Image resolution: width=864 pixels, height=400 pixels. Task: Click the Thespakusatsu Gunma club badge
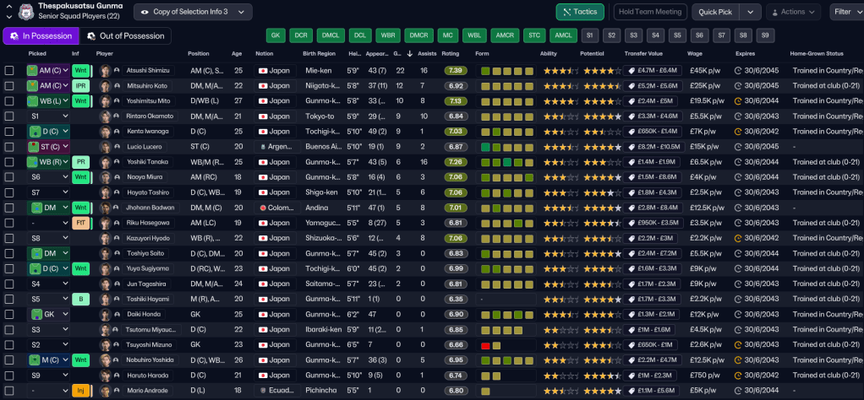(x=25, y=11)
